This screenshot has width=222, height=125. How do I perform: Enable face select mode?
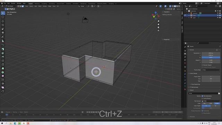point(23,6)
